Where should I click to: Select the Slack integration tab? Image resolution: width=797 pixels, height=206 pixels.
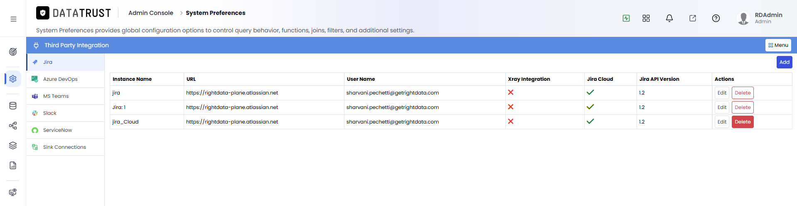(66, 113)
